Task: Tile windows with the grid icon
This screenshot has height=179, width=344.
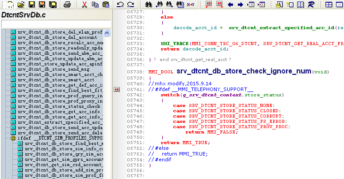Action: (329, 4)
